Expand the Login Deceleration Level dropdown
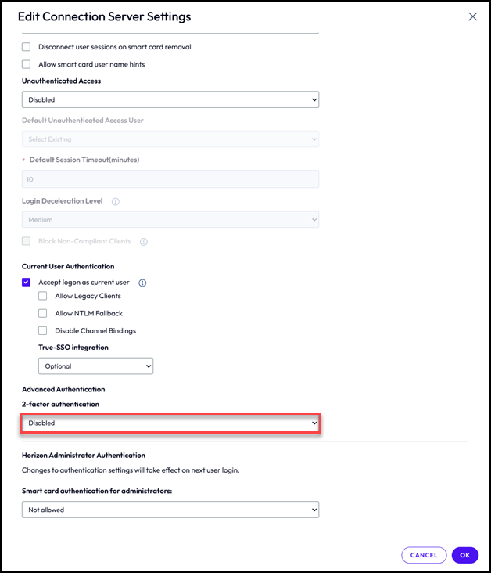491x573 pixels. 170,220
